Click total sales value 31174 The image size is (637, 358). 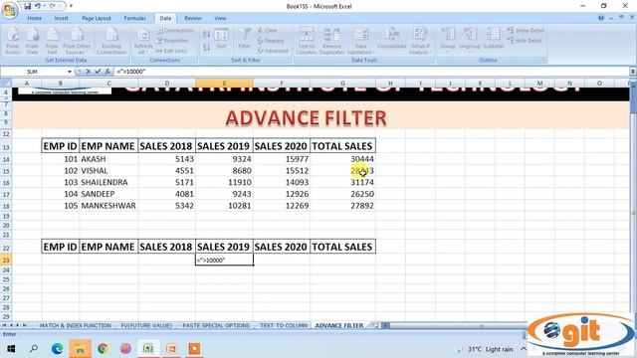(x=342, y=182)
